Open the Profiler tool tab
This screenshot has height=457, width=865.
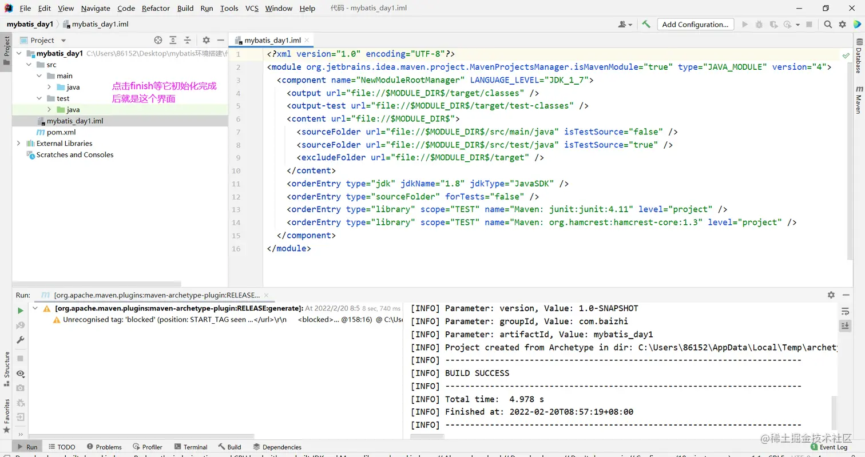[147, 447]
